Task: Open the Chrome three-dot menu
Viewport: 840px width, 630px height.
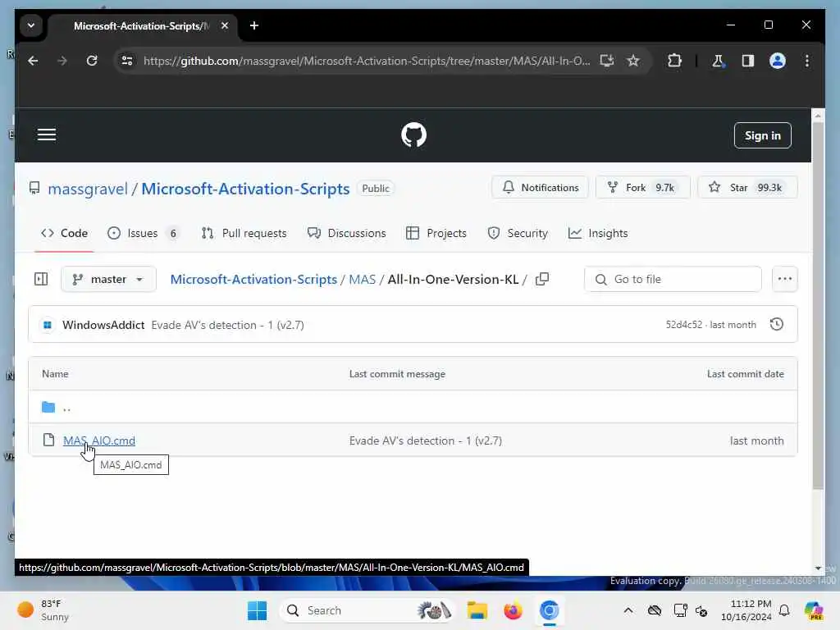Action: 807,61
